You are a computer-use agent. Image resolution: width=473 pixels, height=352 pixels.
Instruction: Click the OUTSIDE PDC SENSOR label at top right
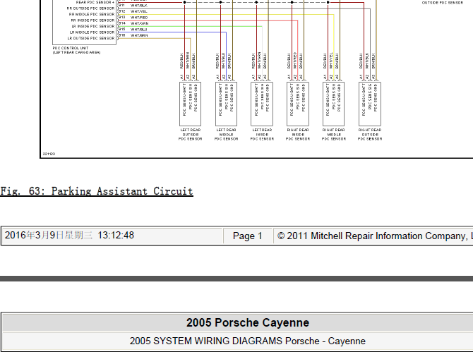(x=442, y=3)
